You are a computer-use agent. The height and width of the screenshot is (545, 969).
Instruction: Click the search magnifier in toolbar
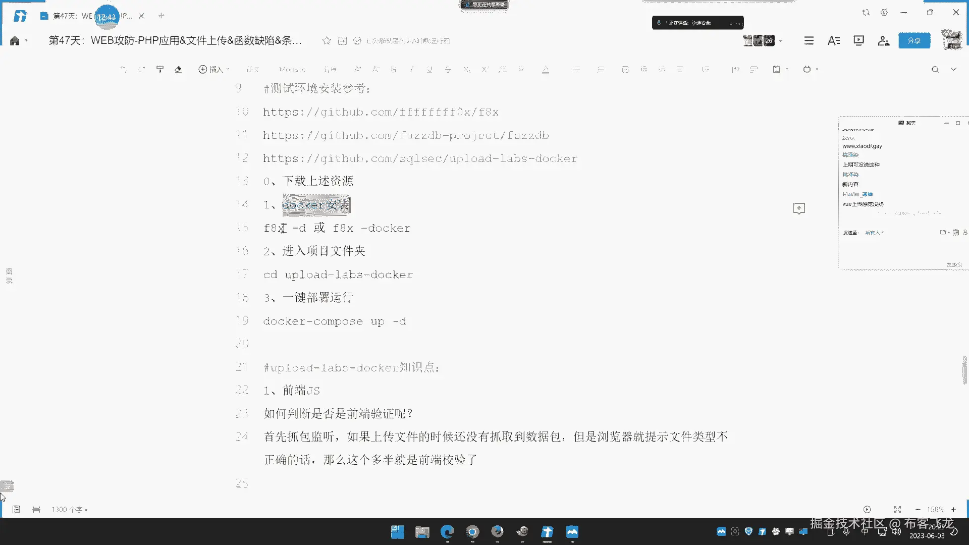point(935,70)
